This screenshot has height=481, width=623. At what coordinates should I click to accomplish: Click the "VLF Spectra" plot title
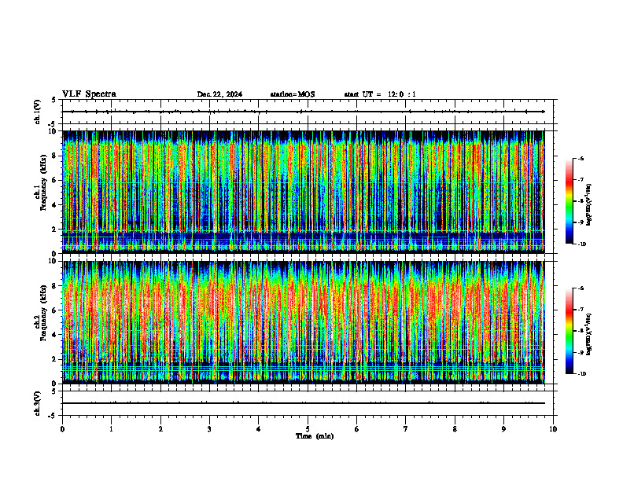[x=89, y=94]
